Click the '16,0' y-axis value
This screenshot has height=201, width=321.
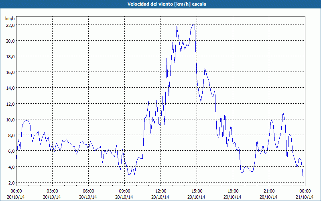point(10,72)
